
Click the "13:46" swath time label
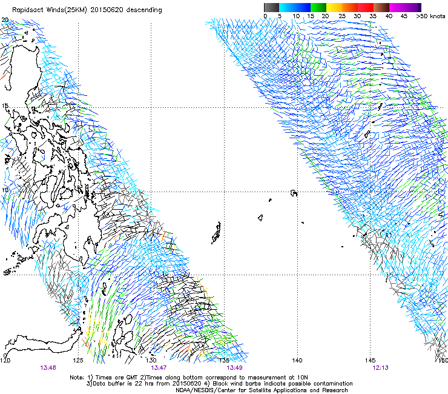pyautogui.click(x=48, y=368)
